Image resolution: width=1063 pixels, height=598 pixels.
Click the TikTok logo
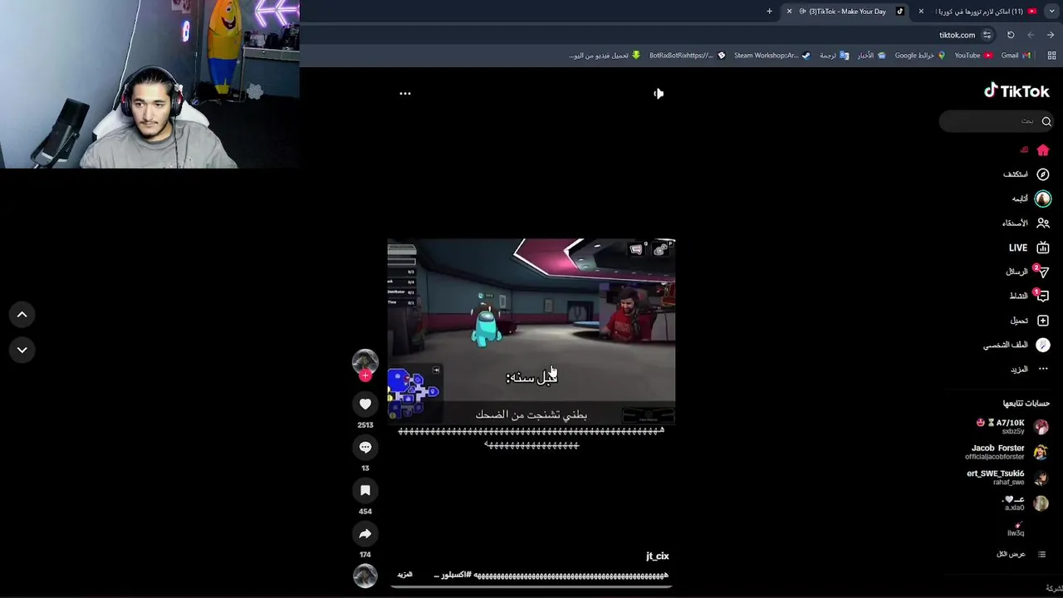pyautogui.click(x=1016, y=91)
